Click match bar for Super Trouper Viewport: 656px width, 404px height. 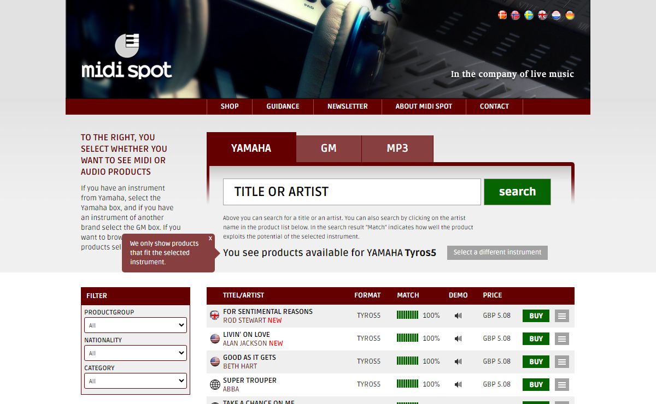[407, 384]
